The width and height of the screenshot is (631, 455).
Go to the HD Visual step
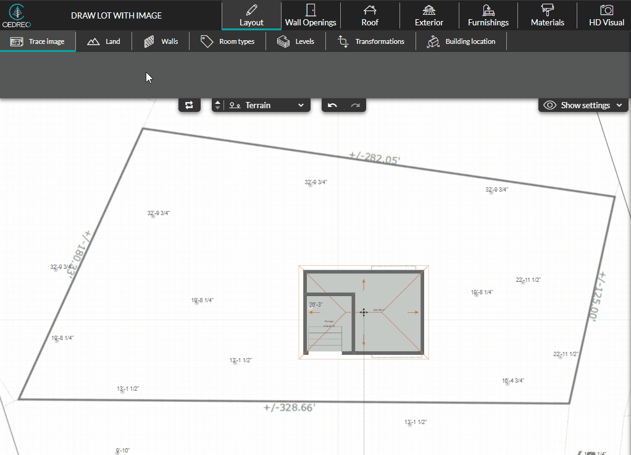(x=606, y=15)
